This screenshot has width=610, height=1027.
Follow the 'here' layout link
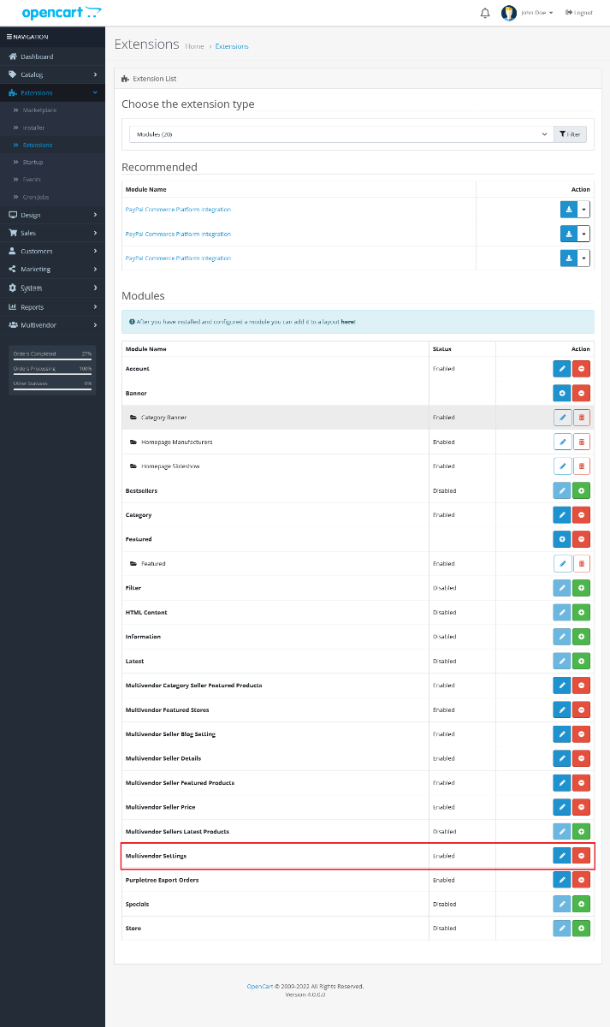click(348, 322)
